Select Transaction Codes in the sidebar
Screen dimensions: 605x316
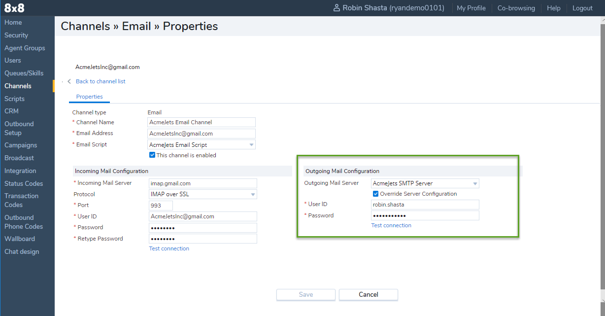22,200
